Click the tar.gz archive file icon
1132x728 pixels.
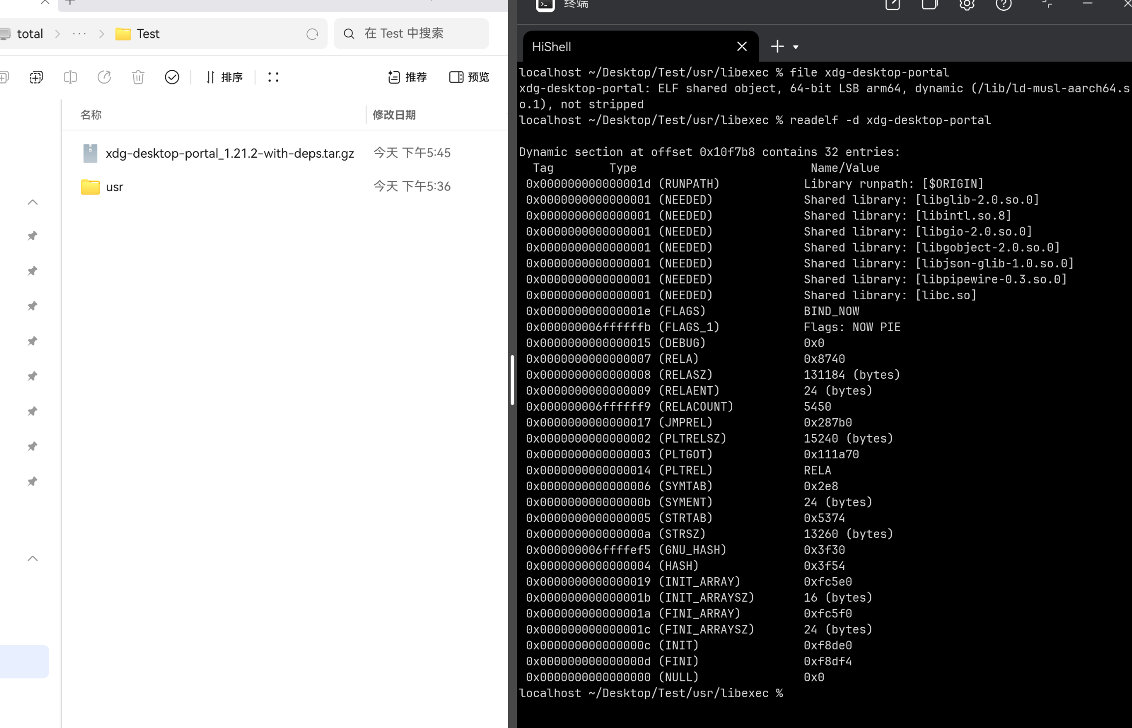(90, 153)
